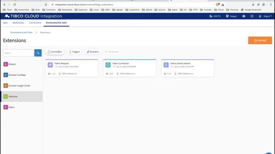The image size is (275, 154).
Task: Click the Fabric Connector teal connector icon
Action: tap(108, 65)
